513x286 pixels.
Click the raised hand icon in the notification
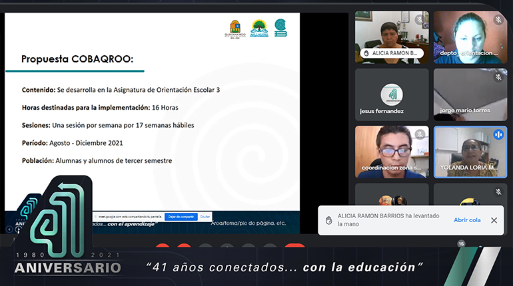pyautogui.click(x=328, y=220)
